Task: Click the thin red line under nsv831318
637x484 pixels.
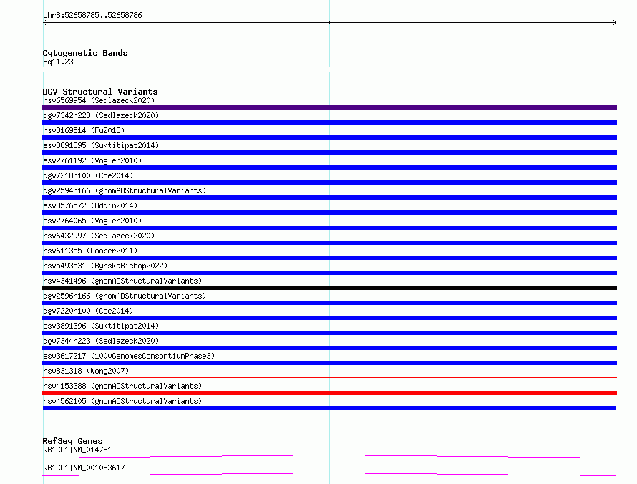Action: pyautogui.click(x=329, y=378)
